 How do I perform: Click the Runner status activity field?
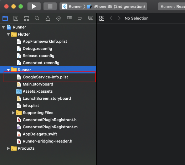click(x=171, y=6)
